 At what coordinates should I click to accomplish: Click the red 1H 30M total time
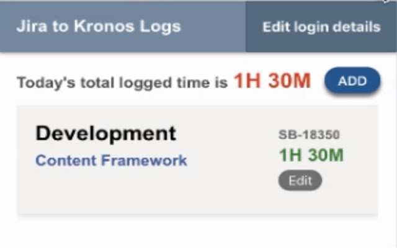pyautogui.click(x=272, y=81)
